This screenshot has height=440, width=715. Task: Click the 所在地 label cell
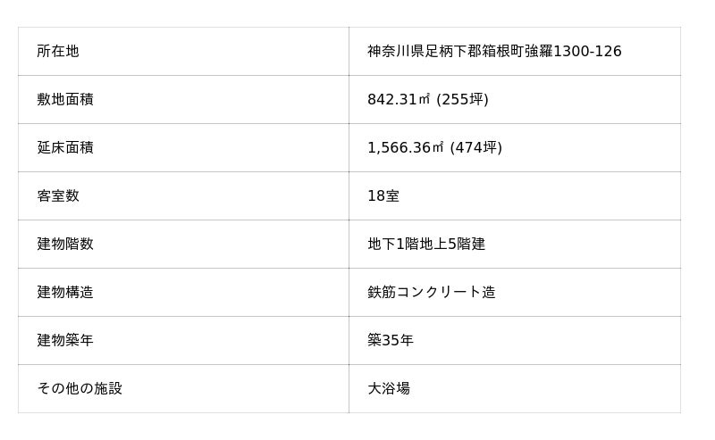click(58, 52)
